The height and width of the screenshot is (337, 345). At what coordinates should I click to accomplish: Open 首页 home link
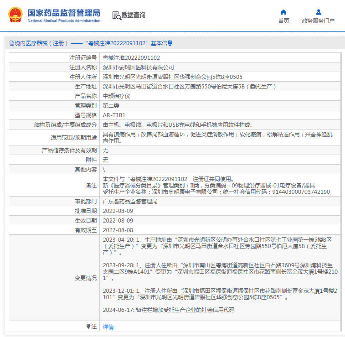tap(283, 21)
